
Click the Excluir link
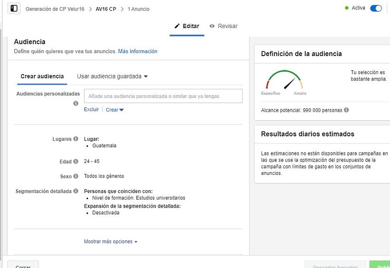pos(91,109)
